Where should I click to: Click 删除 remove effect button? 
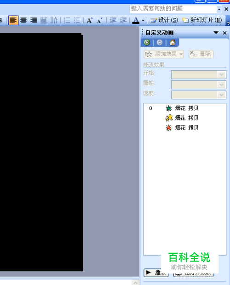[201, 54]
